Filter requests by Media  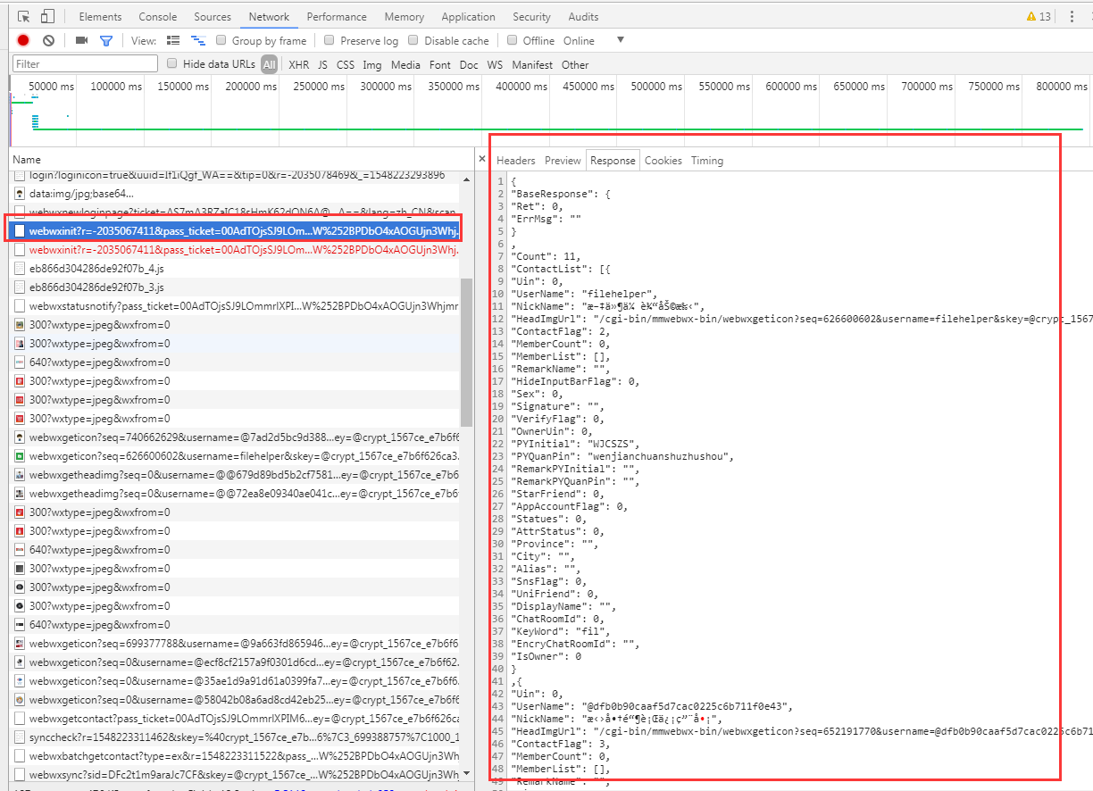click(405, 64)
